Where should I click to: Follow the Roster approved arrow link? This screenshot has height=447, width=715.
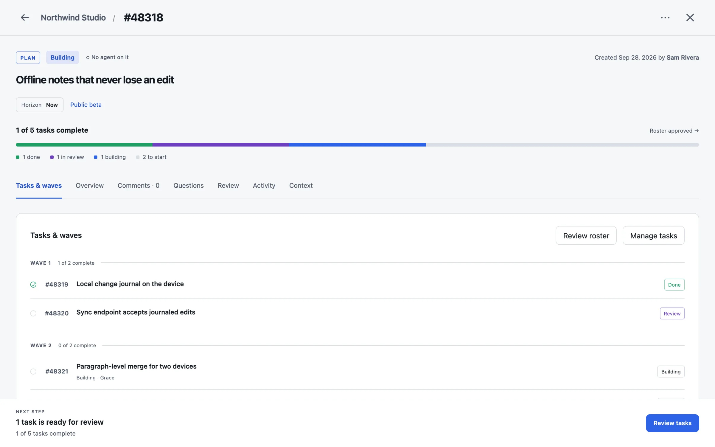tap(674, 131)
